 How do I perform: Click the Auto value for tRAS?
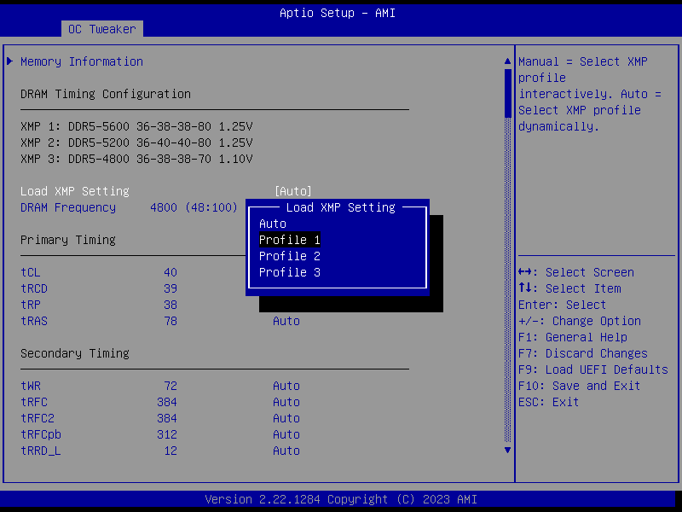point(286,322)
